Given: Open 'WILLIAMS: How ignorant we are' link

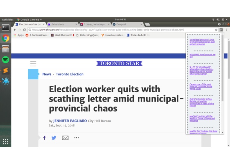Looking at the screenshot, I should click(x=203, y=55).
